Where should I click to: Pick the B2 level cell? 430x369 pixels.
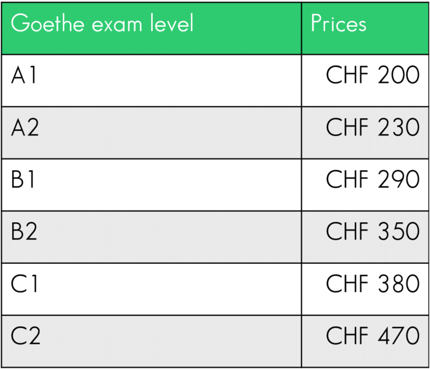(24, 232)
